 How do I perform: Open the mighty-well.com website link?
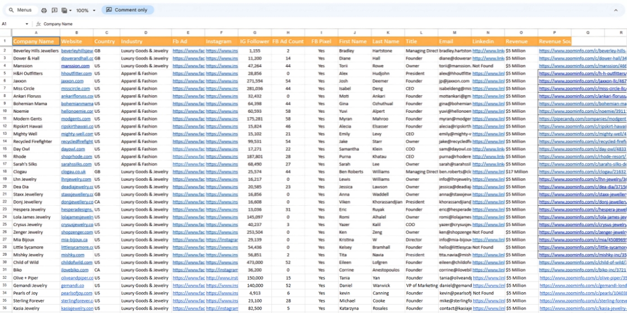pyautogui.click(x=77, y=134)
